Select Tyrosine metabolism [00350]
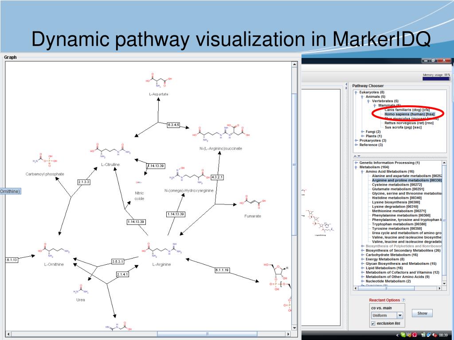The height and width of the screenshot is (340, 454). click(x=397, y=228)
